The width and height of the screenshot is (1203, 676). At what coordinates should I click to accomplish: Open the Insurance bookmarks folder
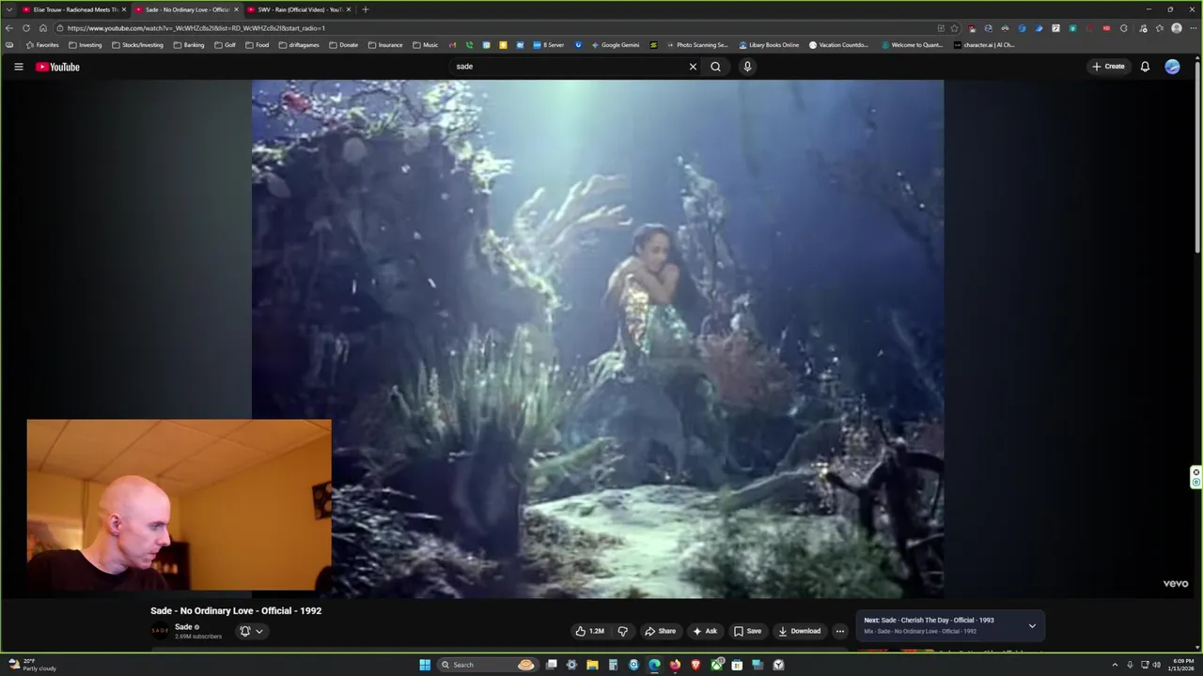(x=385, y=45)
